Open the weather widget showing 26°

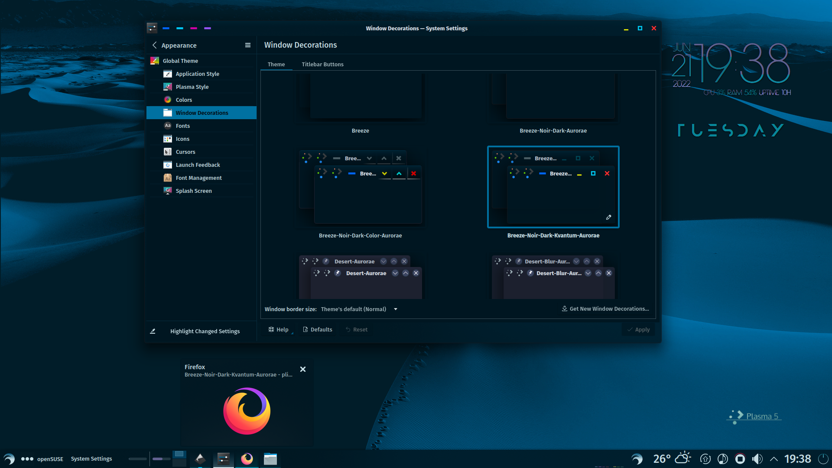tap(672, 458)
